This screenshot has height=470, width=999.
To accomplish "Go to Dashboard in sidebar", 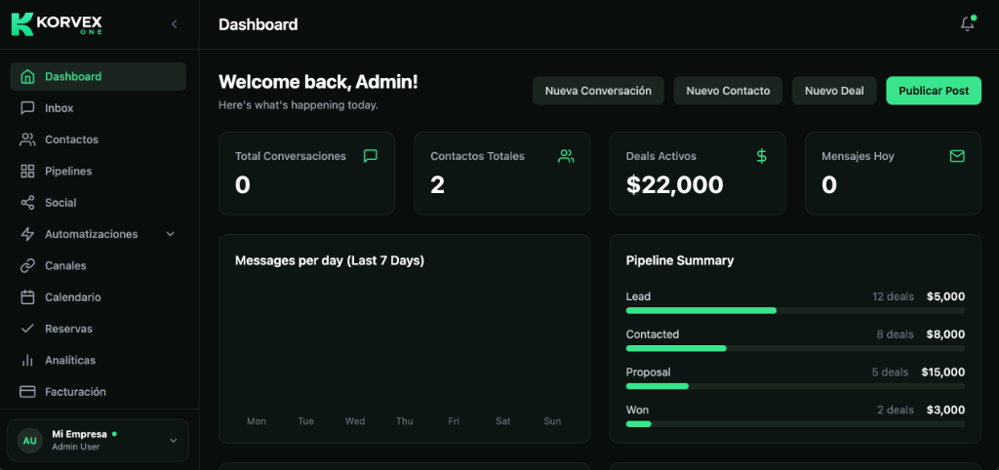I will click(99, 76).
